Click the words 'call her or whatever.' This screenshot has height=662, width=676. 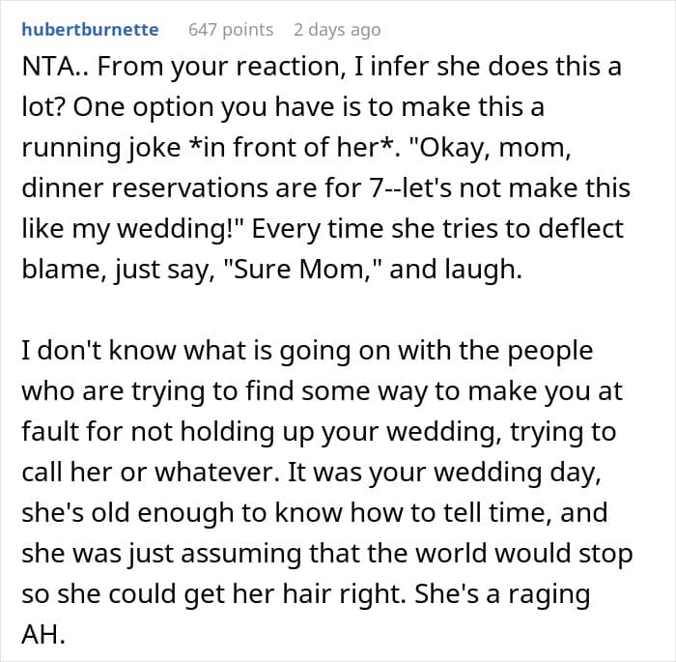pos(151,472)
